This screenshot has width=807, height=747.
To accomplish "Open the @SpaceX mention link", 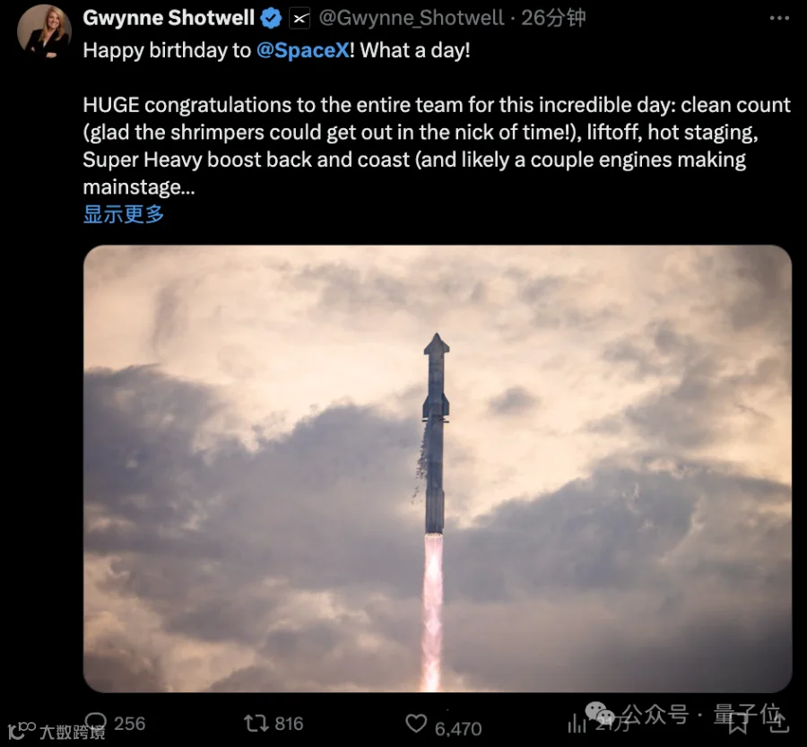I will 303,50.
